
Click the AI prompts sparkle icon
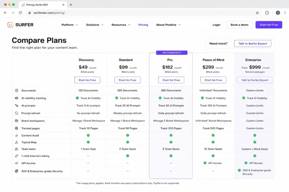tap(17, 105)
